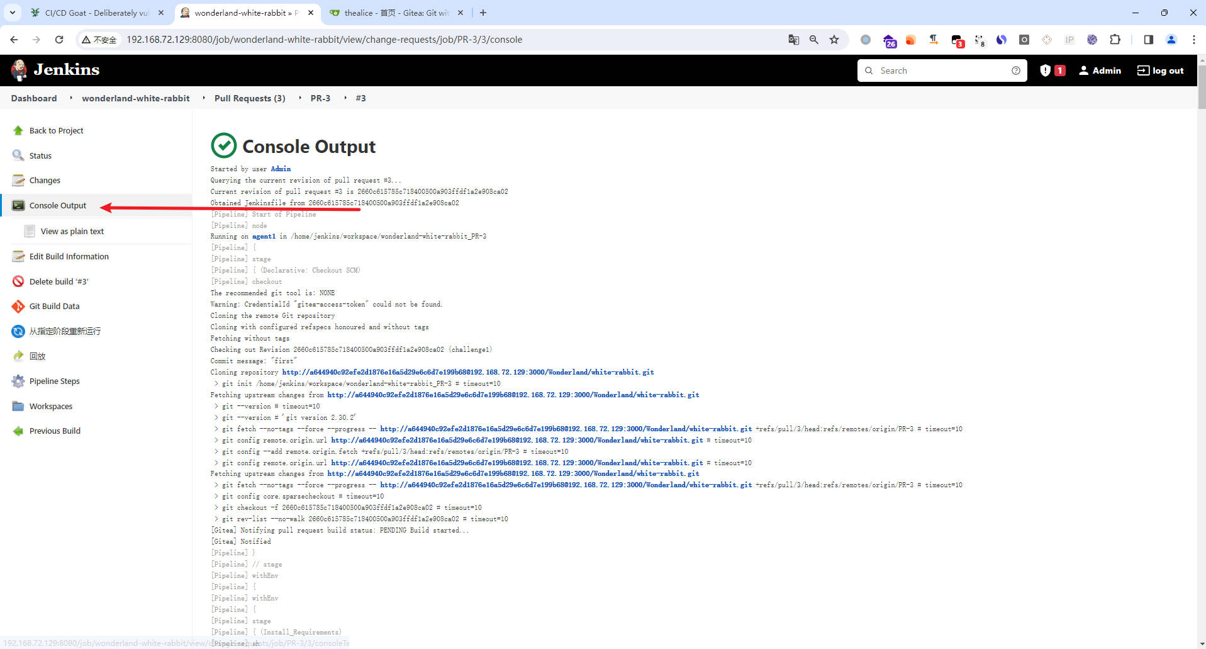This screenshot has width=1206, height=649.
Task: Open Git Build Data page
Action: (x=55, y=306)
